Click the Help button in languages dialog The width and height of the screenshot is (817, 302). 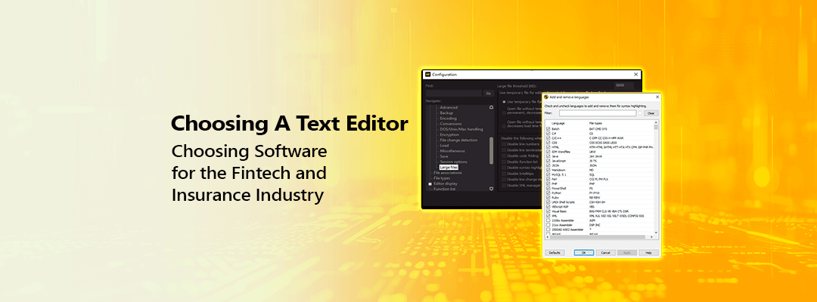[x=649, y=253]
